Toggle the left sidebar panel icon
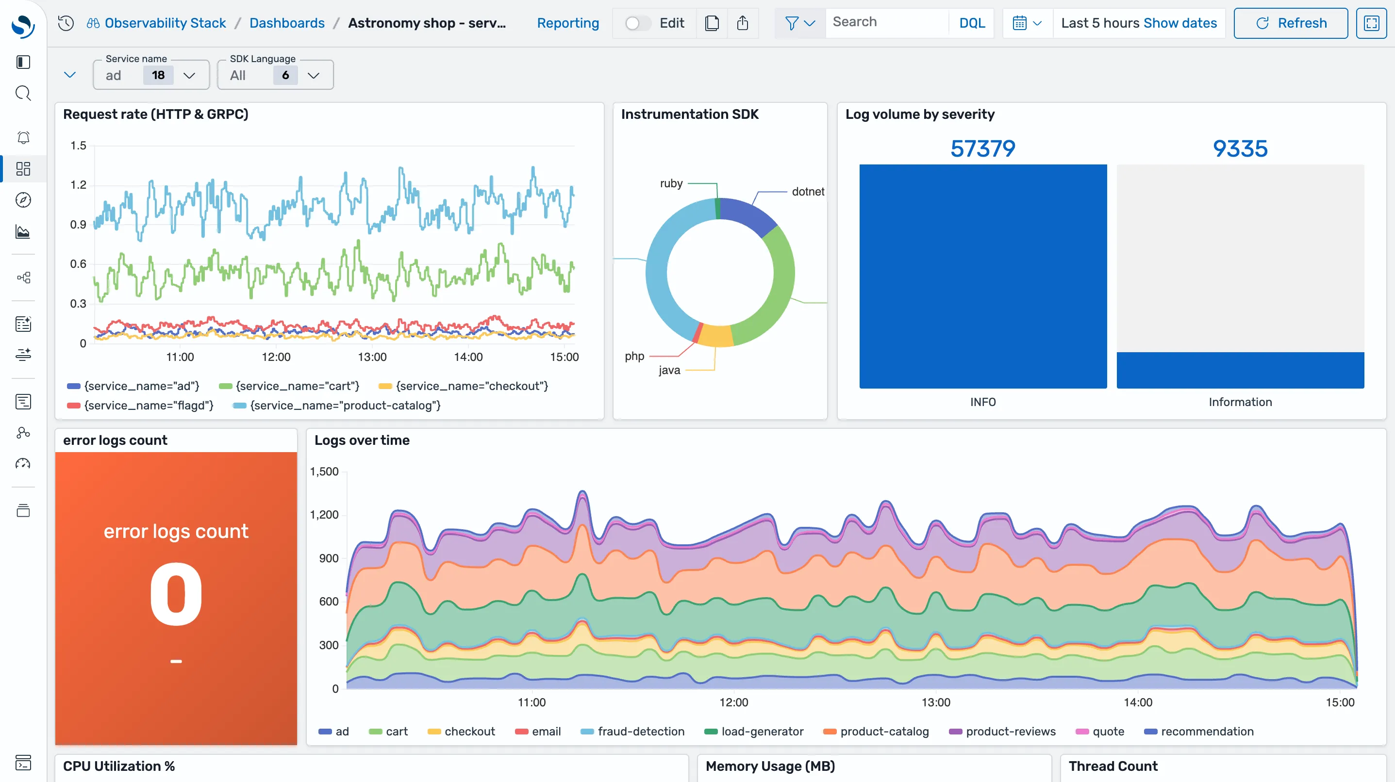Viewport: 1395px width, 782px height. (x=23, y=62)
